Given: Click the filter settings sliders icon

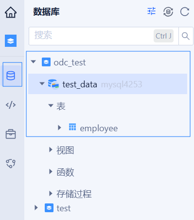Looking at the screenshot, I should click(152, 11).
